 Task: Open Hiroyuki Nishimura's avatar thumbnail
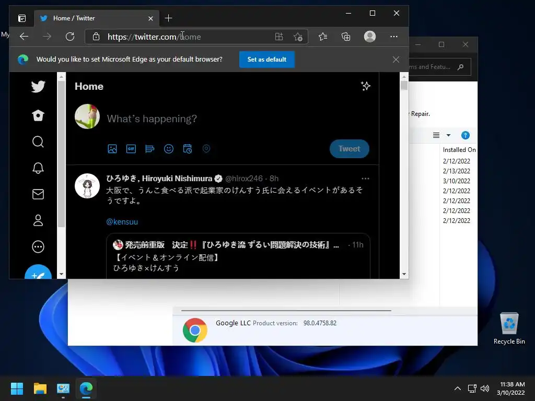[87, 186]
